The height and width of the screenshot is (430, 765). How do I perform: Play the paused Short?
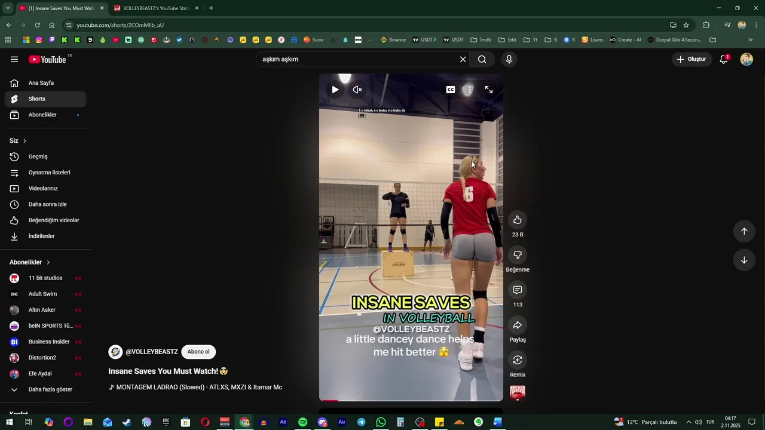pos(335,90)
